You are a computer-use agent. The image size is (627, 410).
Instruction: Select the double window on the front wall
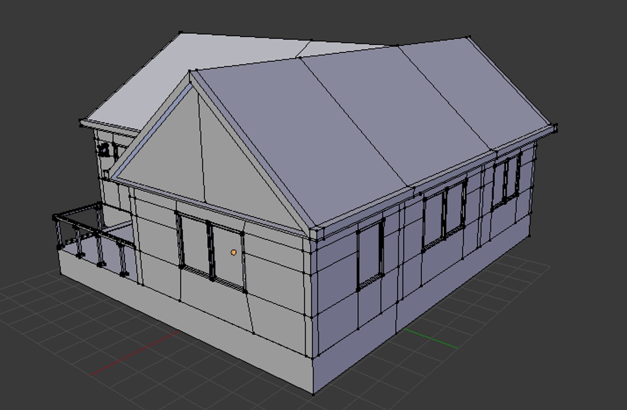tap(212, 252)
